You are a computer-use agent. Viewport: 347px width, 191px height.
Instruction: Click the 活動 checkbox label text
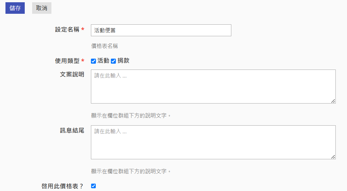[x=103, y=61]
